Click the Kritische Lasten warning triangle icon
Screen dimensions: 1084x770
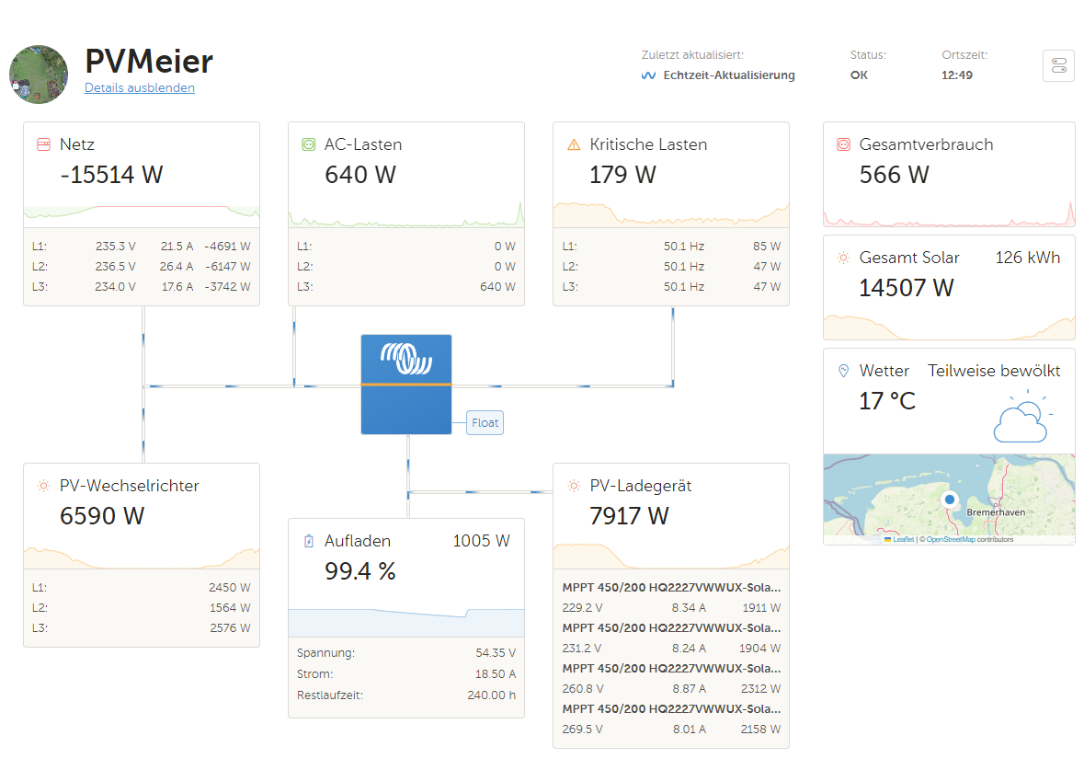tap(574, 144)
